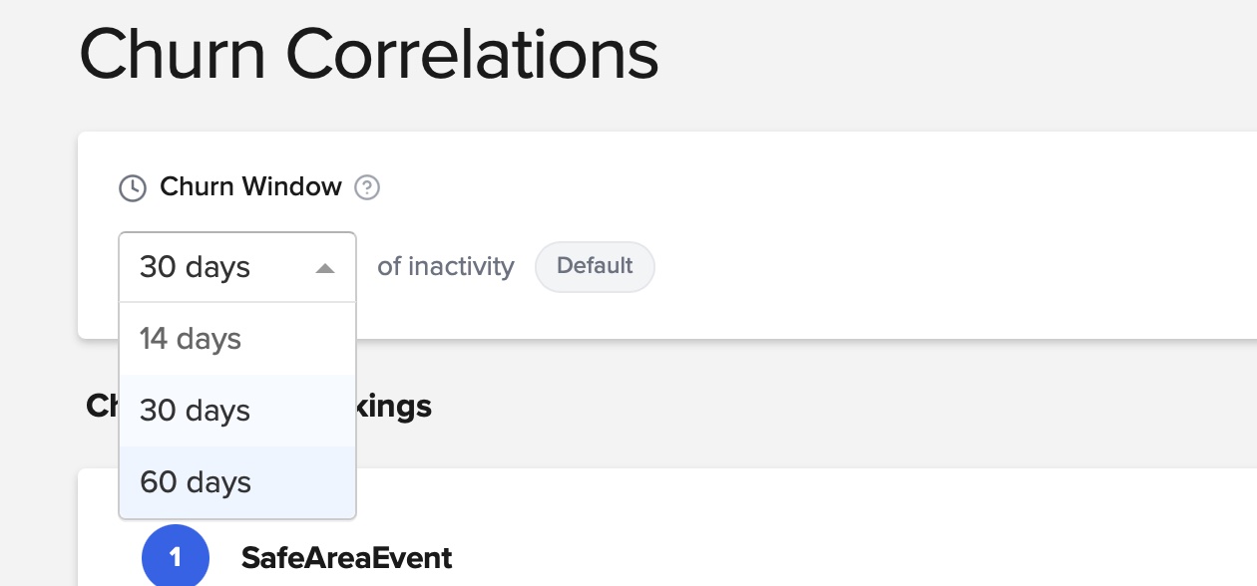This screenshot has height=586, width=1257.
Task: Click the highlighted 60 days list row
Action: [237, 482]
